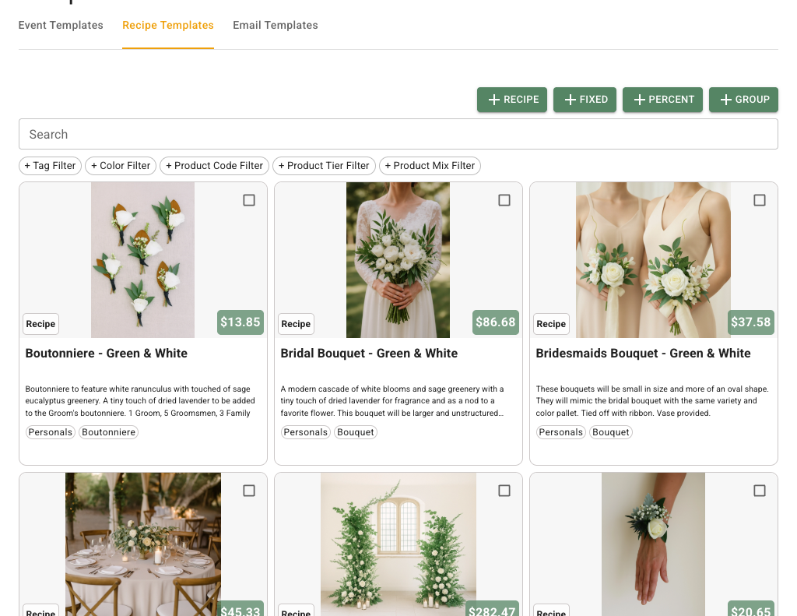The image size is (797, 616).
Task: Click the $282.47 price badge
Action: (492, 610)
